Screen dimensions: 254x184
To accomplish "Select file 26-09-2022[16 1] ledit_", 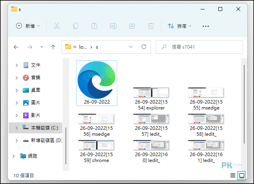I will click(206, 151).
